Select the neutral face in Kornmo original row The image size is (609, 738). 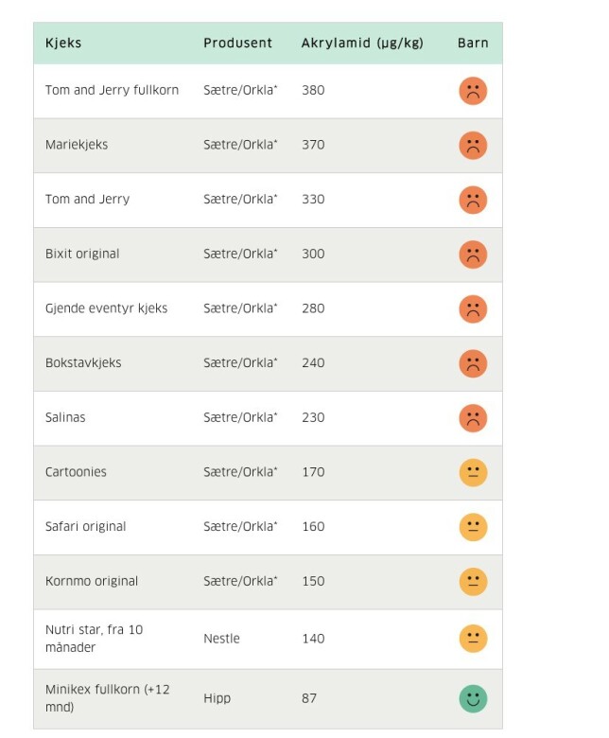(473, 582)
